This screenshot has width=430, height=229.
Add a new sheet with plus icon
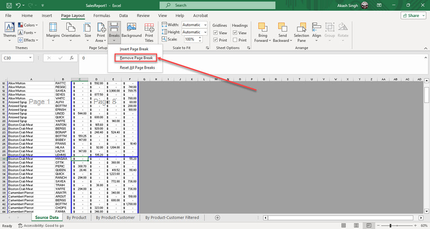(218, 218)
